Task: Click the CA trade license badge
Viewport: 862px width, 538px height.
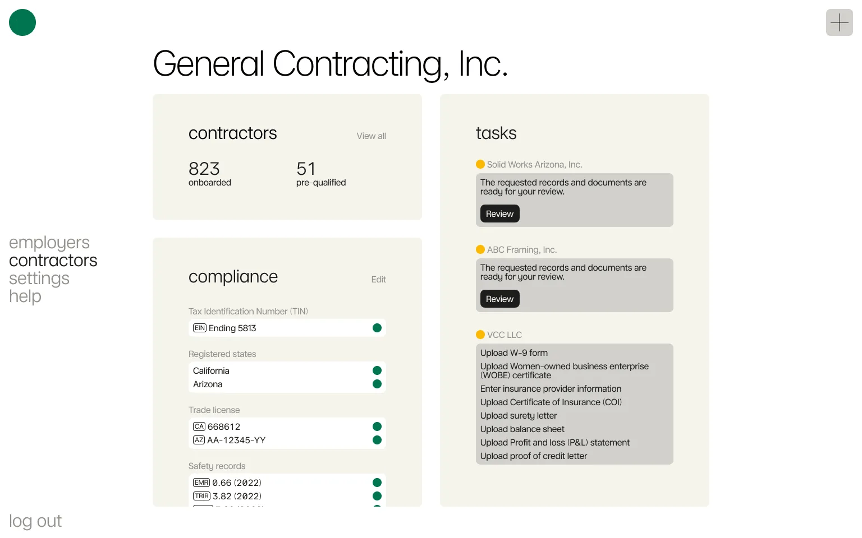Action: pyautogui.click(x=199, y=426)
